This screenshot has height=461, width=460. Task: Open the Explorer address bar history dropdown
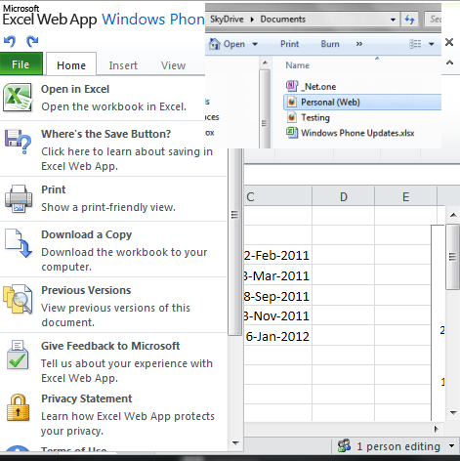(x=393, y=20)
